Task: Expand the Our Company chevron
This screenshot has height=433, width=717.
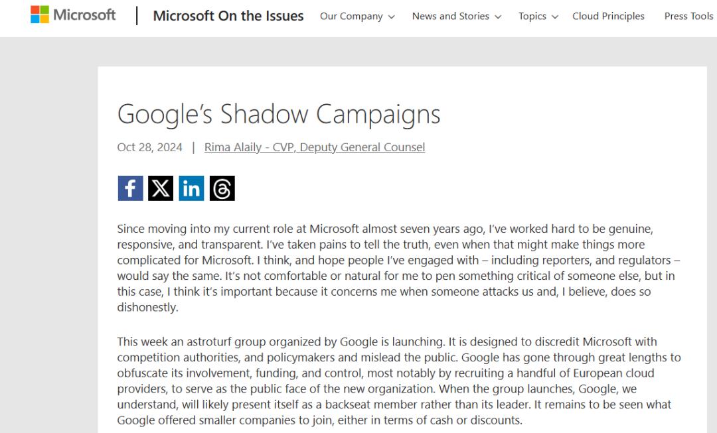Action: coord(392,17)
